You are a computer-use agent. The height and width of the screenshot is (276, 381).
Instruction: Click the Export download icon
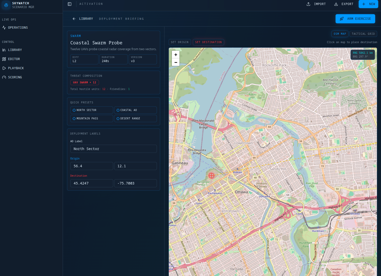click(336, 4)
